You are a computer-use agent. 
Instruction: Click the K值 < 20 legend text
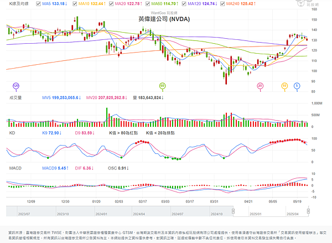(160, 133)
